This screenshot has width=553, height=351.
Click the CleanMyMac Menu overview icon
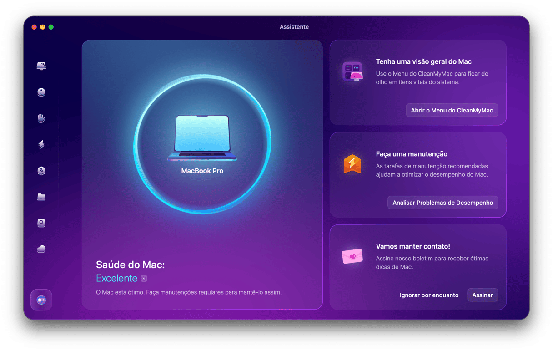click(352, 71)
